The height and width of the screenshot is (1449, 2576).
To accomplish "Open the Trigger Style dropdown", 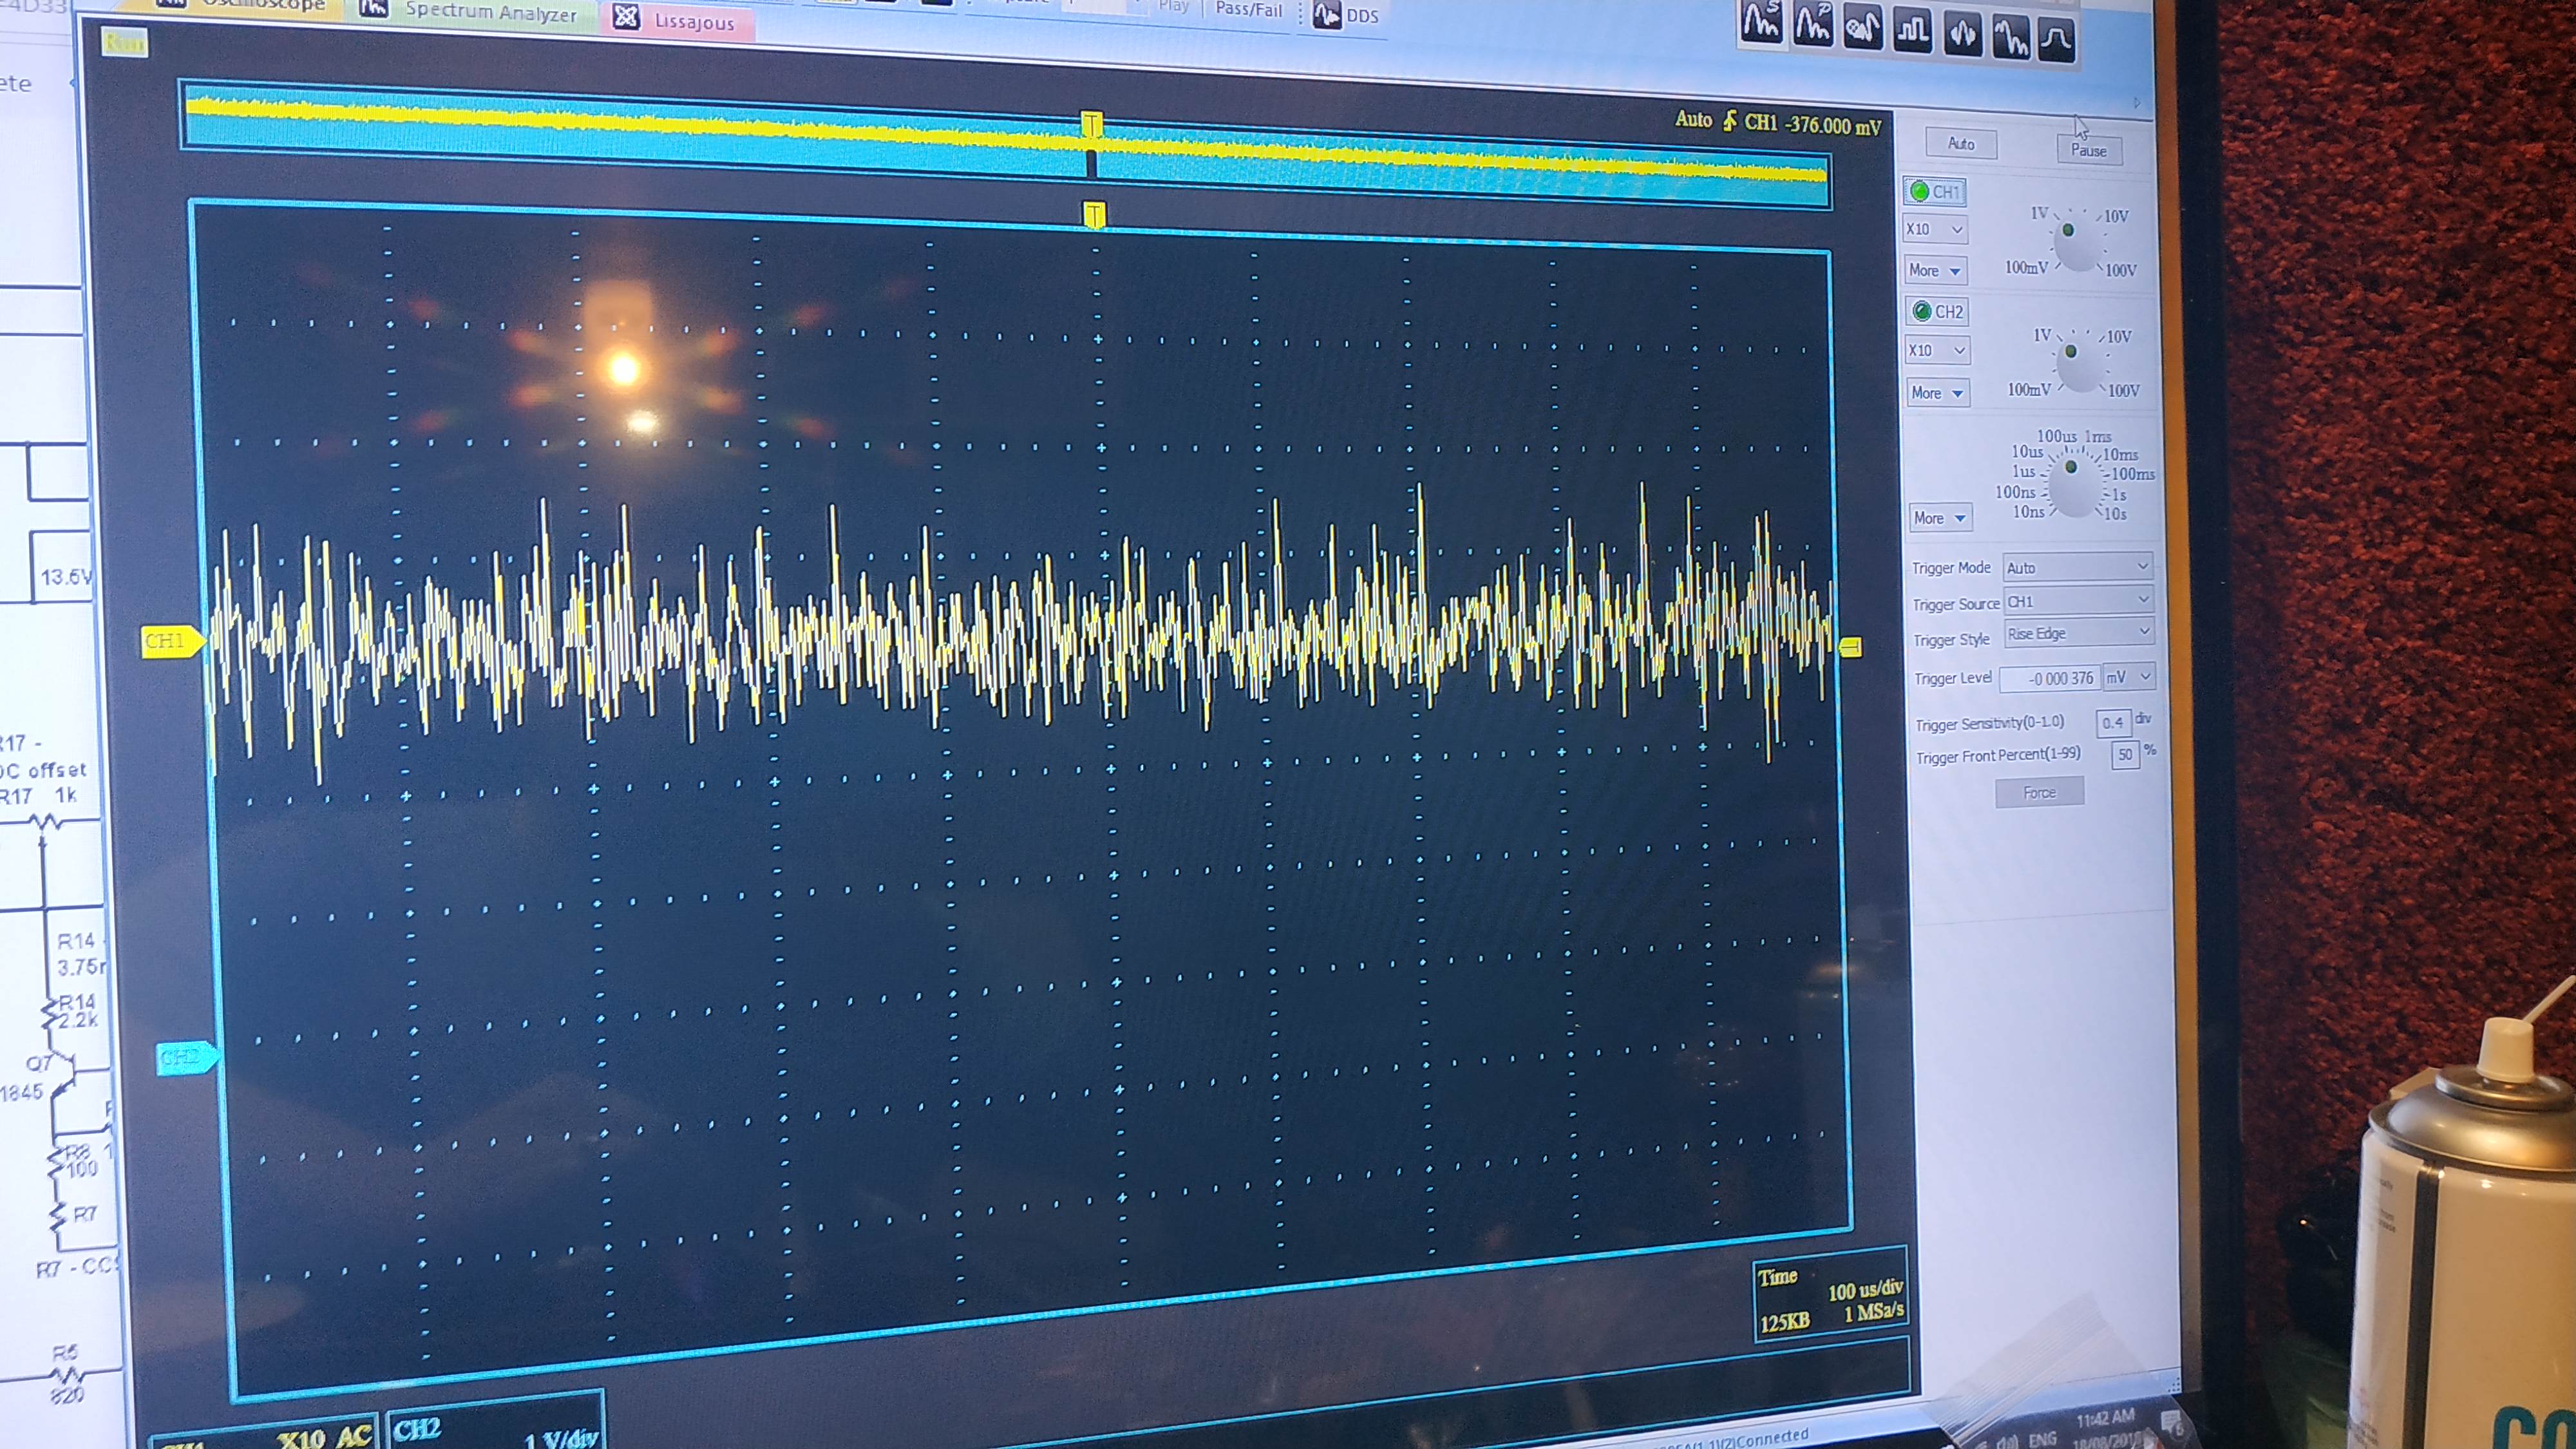I will point(2080,633).
